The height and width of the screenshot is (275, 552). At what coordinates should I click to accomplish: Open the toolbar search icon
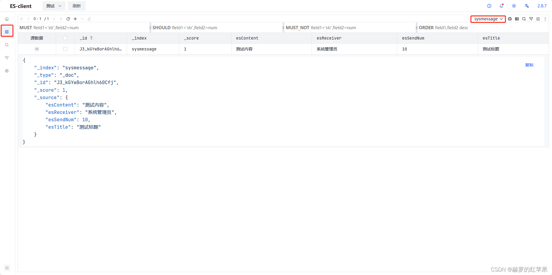coord(524,19)
